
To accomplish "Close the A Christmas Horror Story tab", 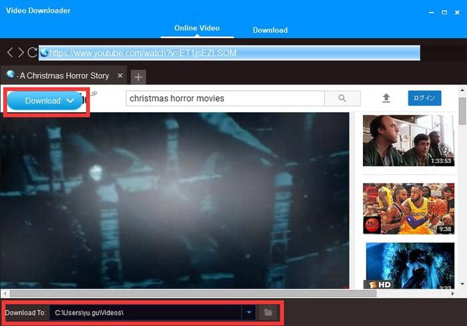I will click(120, 75).
